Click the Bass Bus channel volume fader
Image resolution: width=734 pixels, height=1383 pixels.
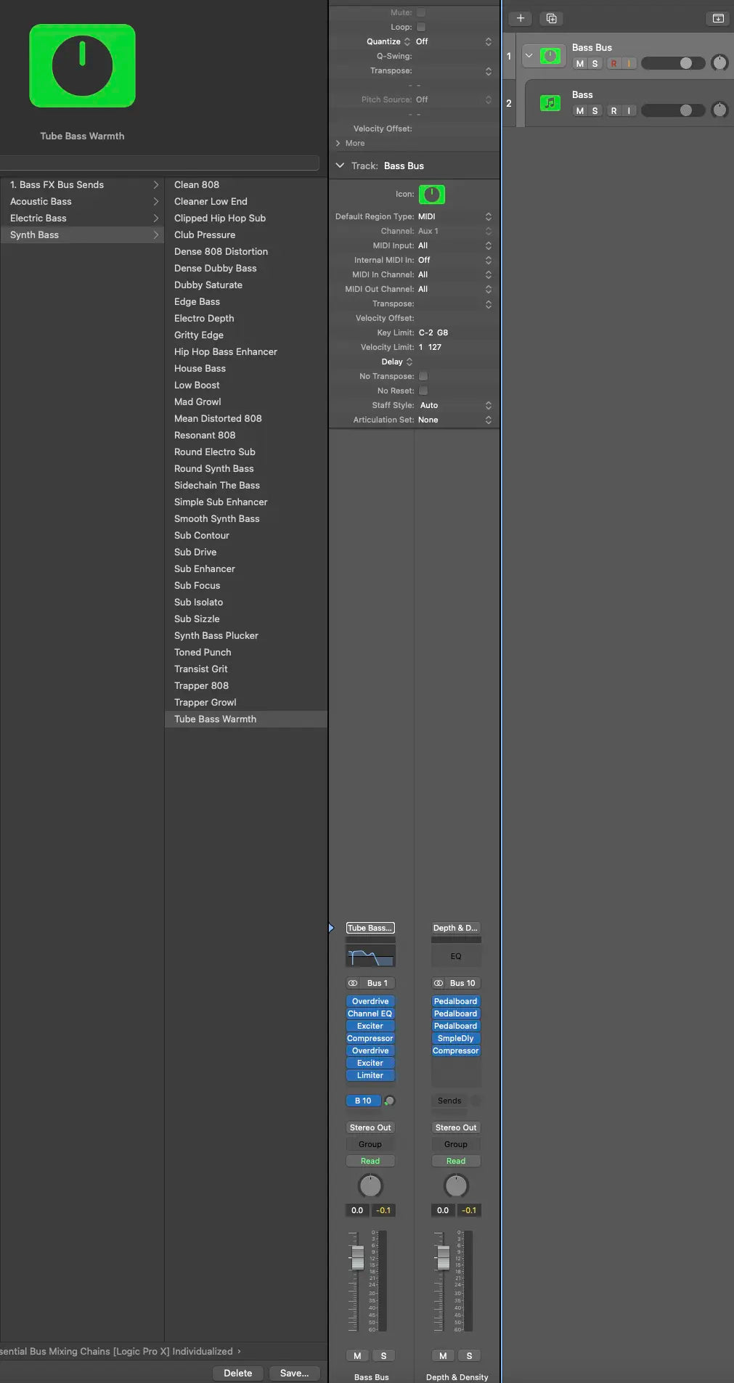[x=357, y=1258]
